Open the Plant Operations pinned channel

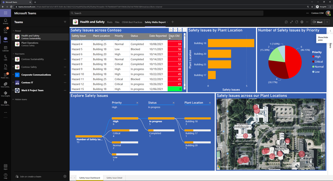click(40, 44)
